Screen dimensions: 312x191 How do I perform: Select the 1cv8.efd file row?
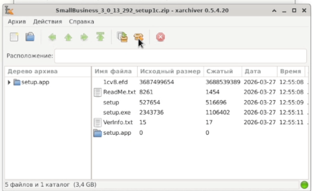click(x=200, y=82)
